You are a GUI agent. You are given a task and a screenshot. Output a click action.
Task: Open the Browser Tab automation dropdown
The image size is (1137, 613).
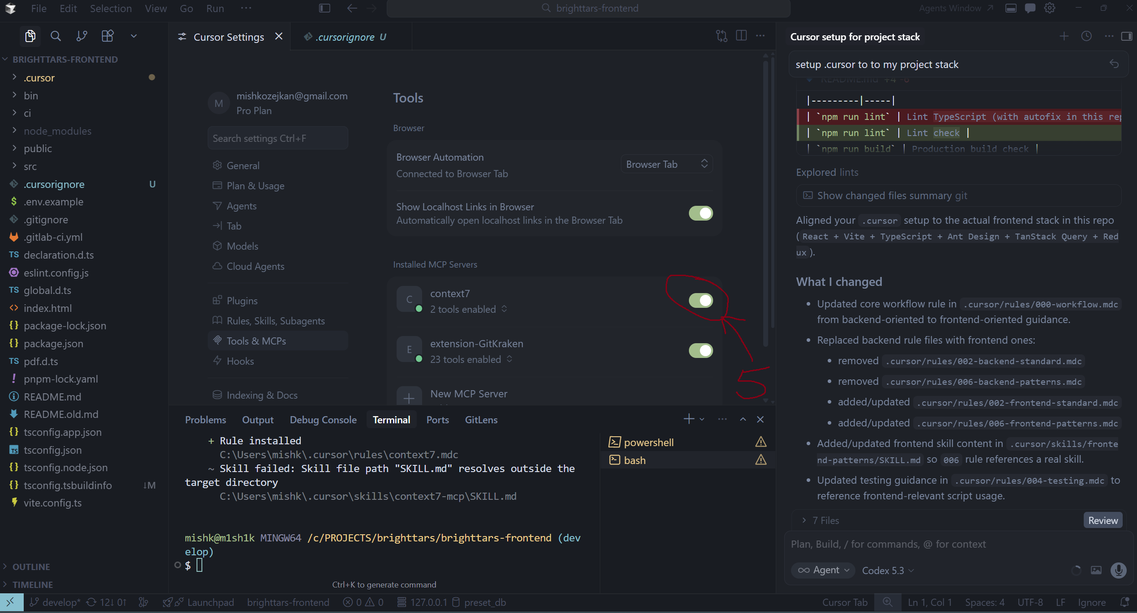pyautogui.click(x=667, y=164)
